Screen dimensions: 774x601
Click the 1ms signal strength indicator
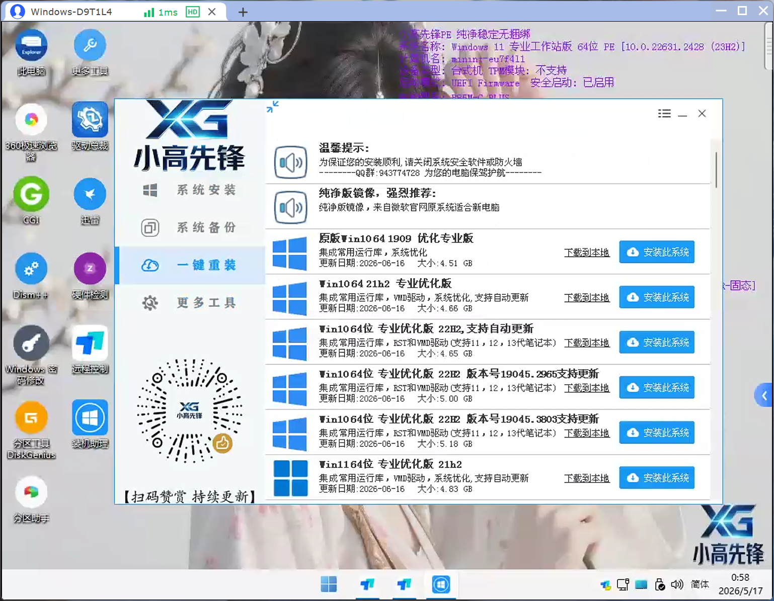[x=161, y=12]
